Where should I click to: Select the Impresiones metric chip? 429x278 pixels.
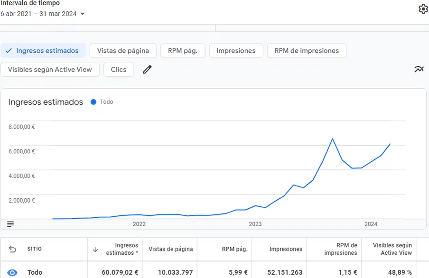pyautogui.click(x=236, y=51)
